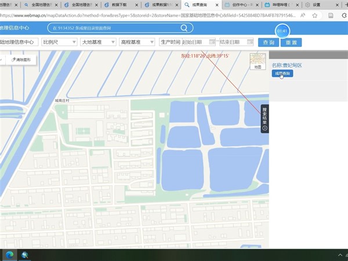Click the 起始日期 start date field
Screen dimensions: 348x261
(198, 42)
